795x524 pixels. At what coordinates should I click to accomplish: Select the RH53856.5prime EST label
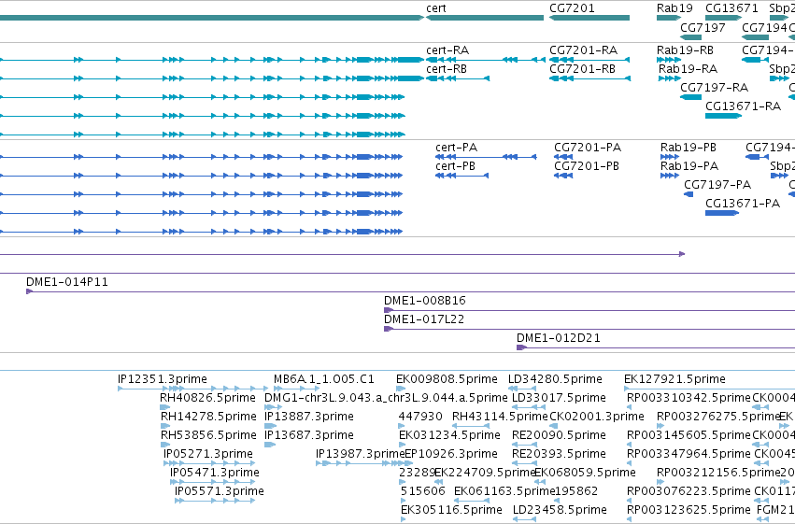tap(208, 435)
